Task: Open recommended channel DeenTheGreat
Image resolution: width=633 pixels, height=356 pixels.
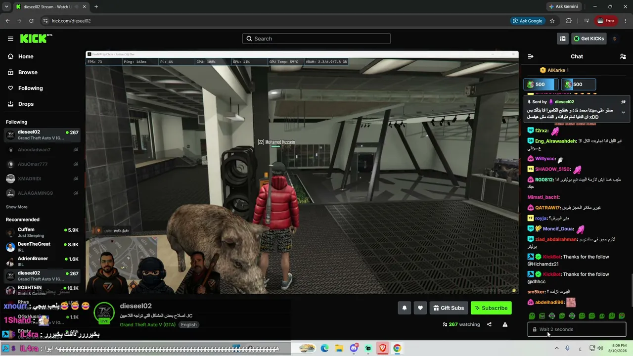Action: click(x=42, y=247)
